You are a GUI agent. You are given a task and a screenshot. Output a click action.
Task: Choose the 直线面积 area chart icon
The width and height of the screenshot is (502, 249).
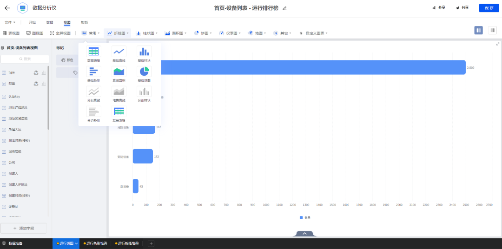pos(119,72)
